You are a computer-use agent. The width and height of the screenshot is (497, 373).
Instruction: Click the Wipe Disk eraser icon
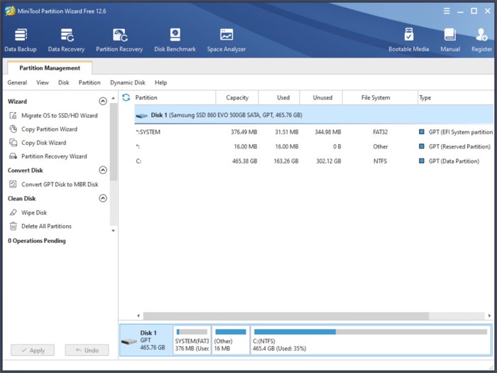[x=13, y=212]
